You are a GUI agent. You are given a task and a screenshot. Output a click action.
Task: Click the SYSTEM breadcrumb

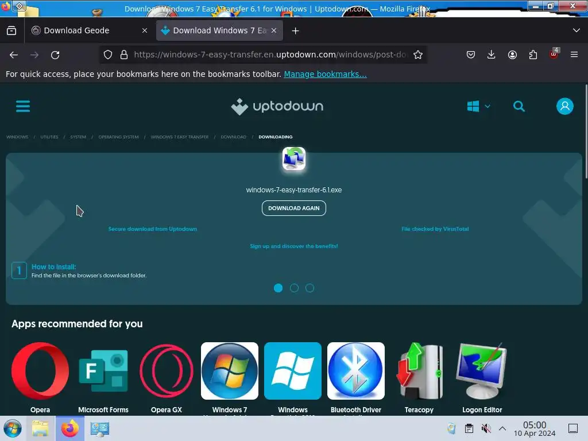coord(78,137)
